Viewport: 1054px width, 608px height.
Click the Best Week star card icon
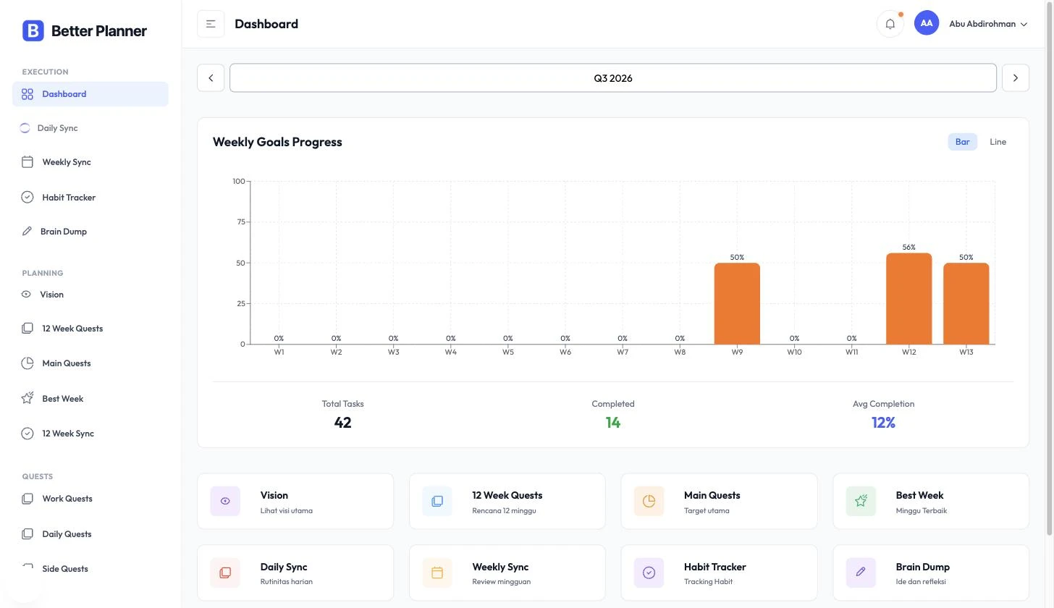pyautogui.click(x=861, y=501)
